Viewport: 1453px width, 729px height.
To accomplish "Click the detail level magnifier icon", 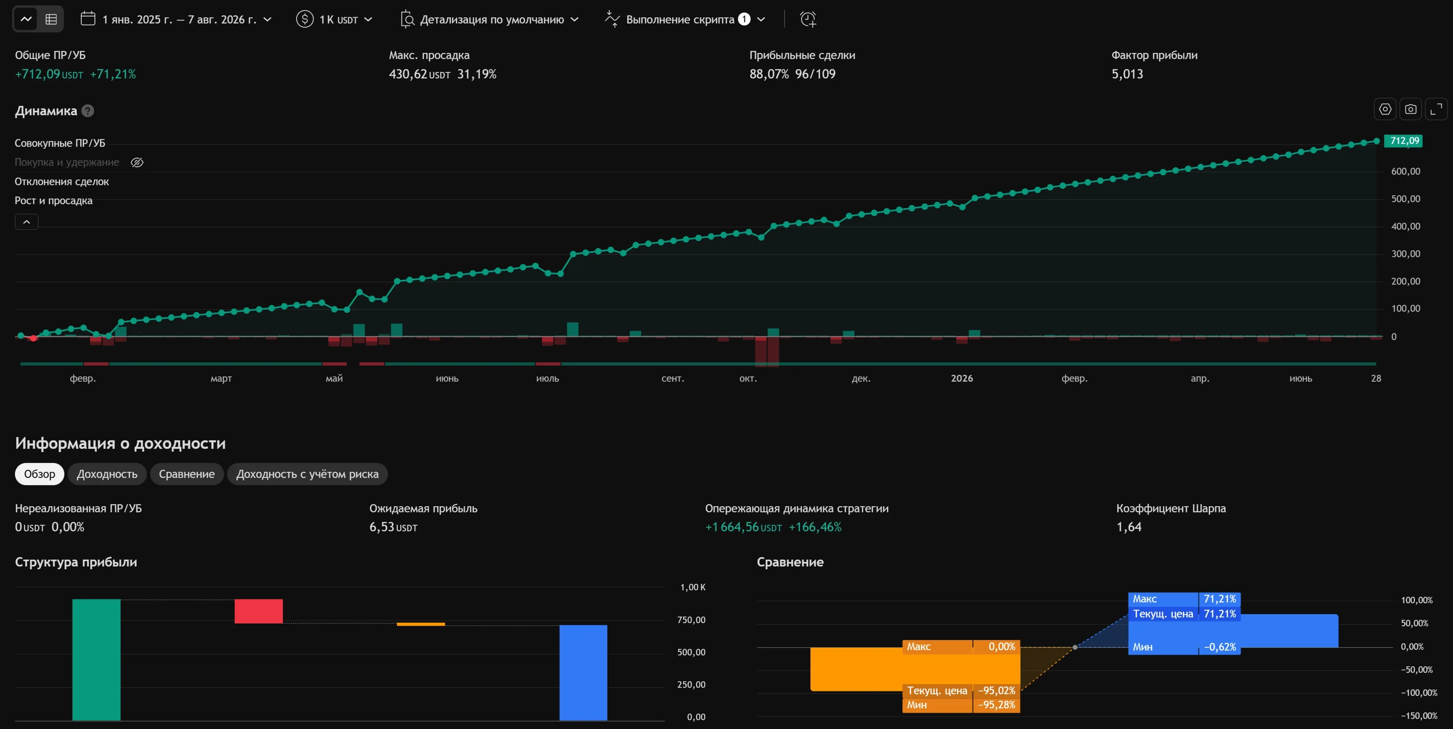I will point(407,19).
